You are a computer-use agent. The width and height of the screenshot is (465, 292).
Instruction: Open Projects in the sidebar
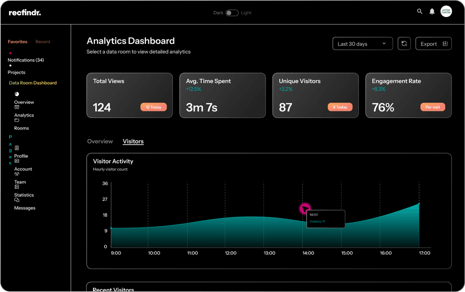click(x=16, y=73)
